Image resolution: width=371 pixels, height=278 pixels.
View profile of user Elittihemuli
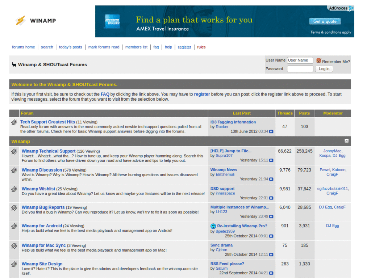click(x=225, y=174)
